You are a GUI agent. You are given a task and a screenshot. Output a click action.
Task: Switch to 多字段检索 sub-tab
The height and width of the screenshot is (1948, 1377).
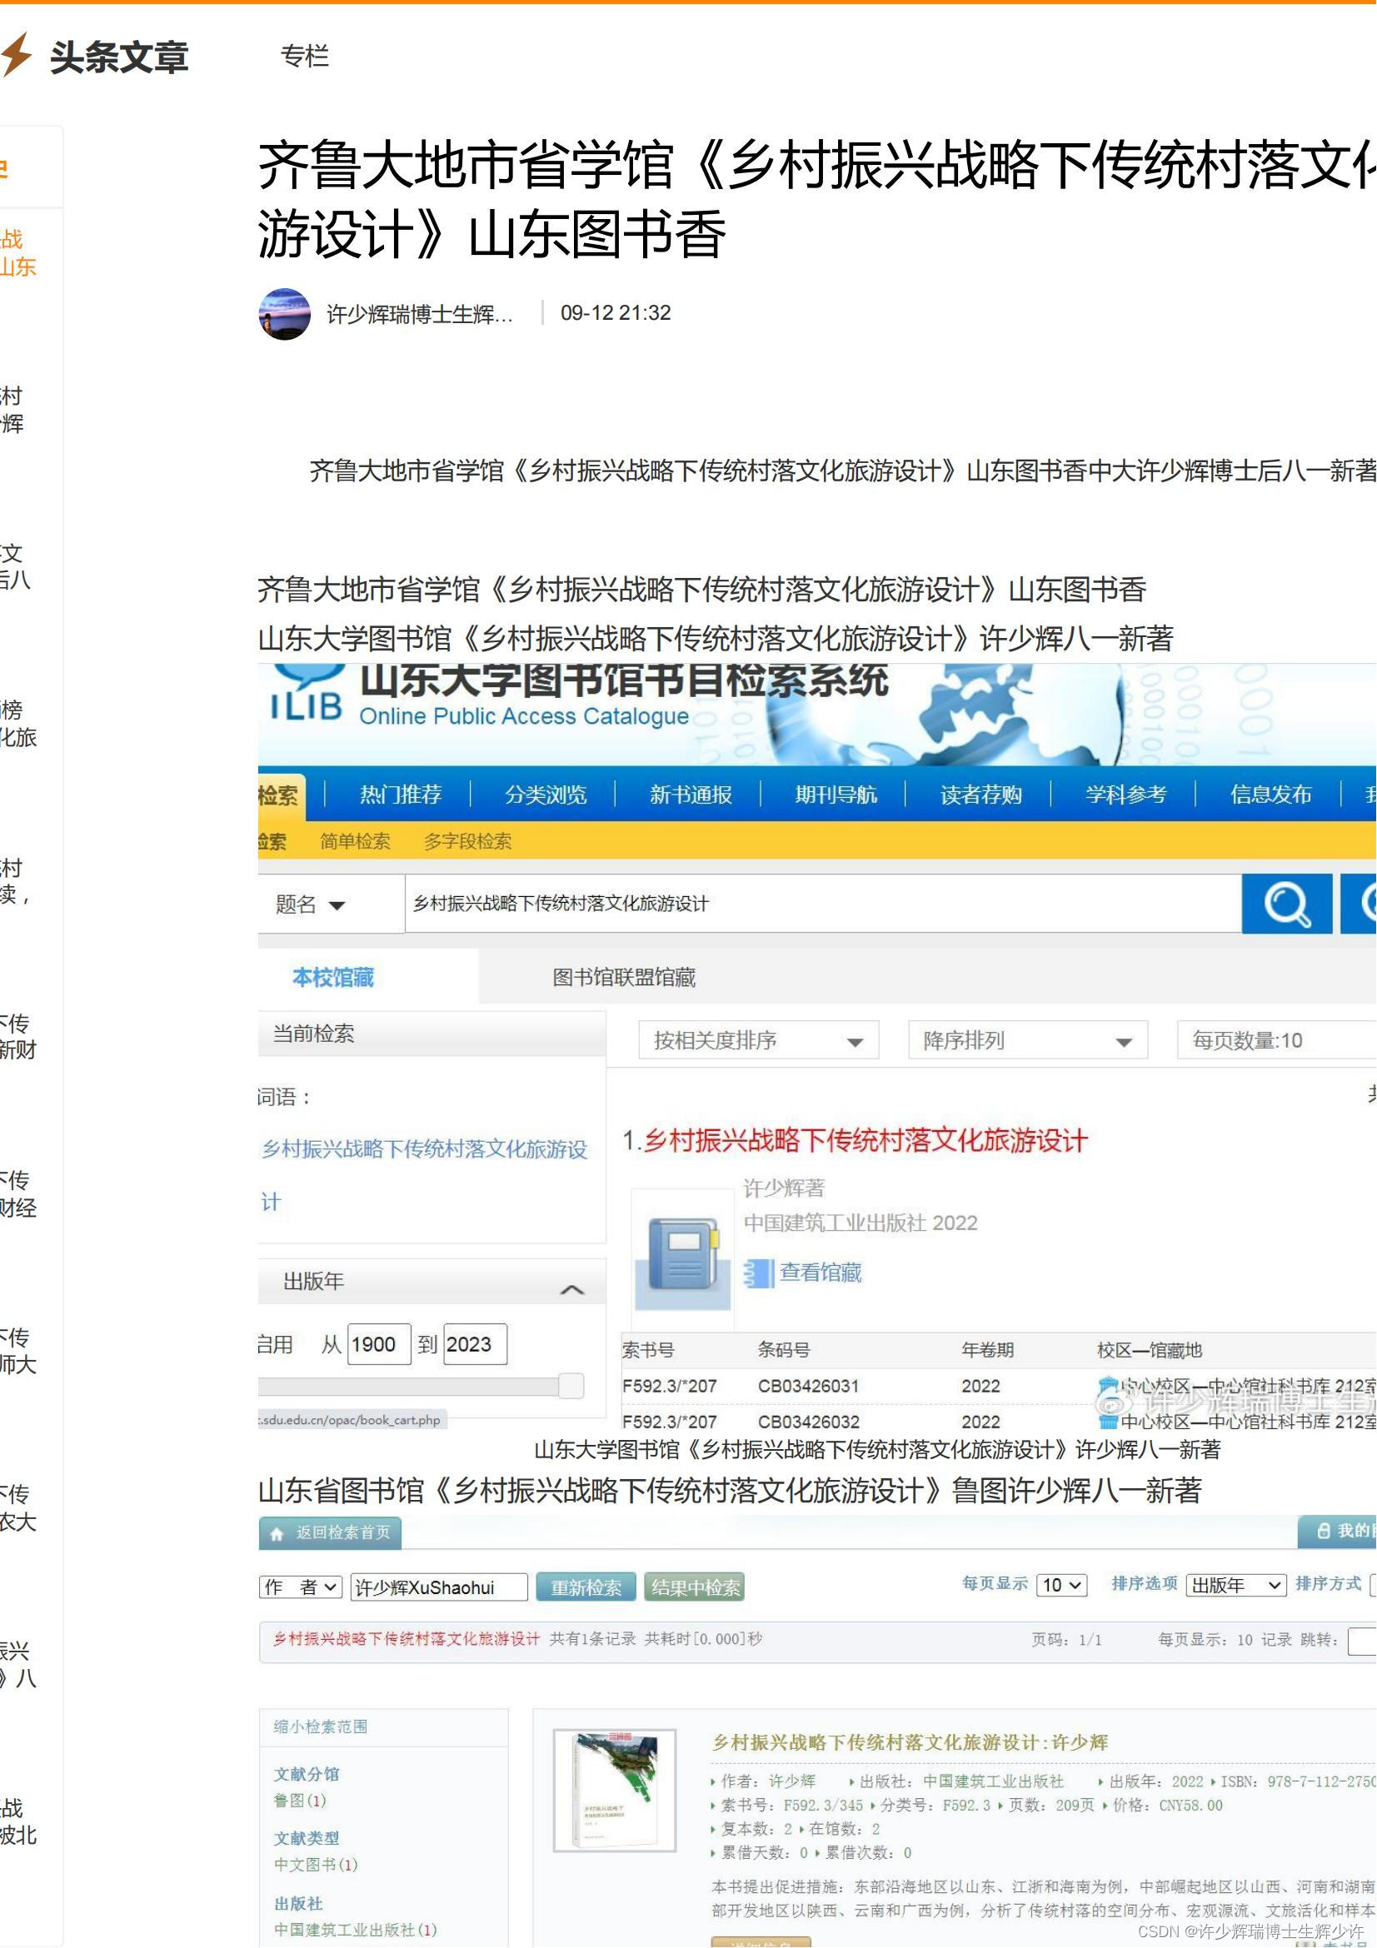coord(467,842)
